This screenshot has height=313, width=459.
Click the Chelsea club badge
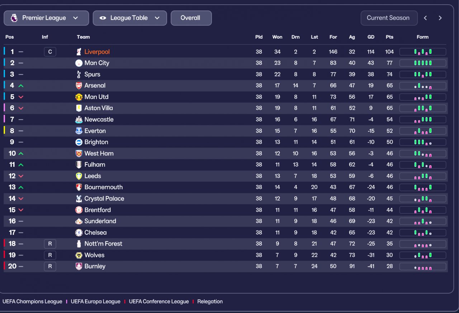(79, 233)
